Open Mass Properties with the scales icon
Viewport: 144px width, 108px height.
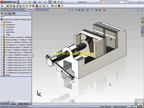(20, 6)
